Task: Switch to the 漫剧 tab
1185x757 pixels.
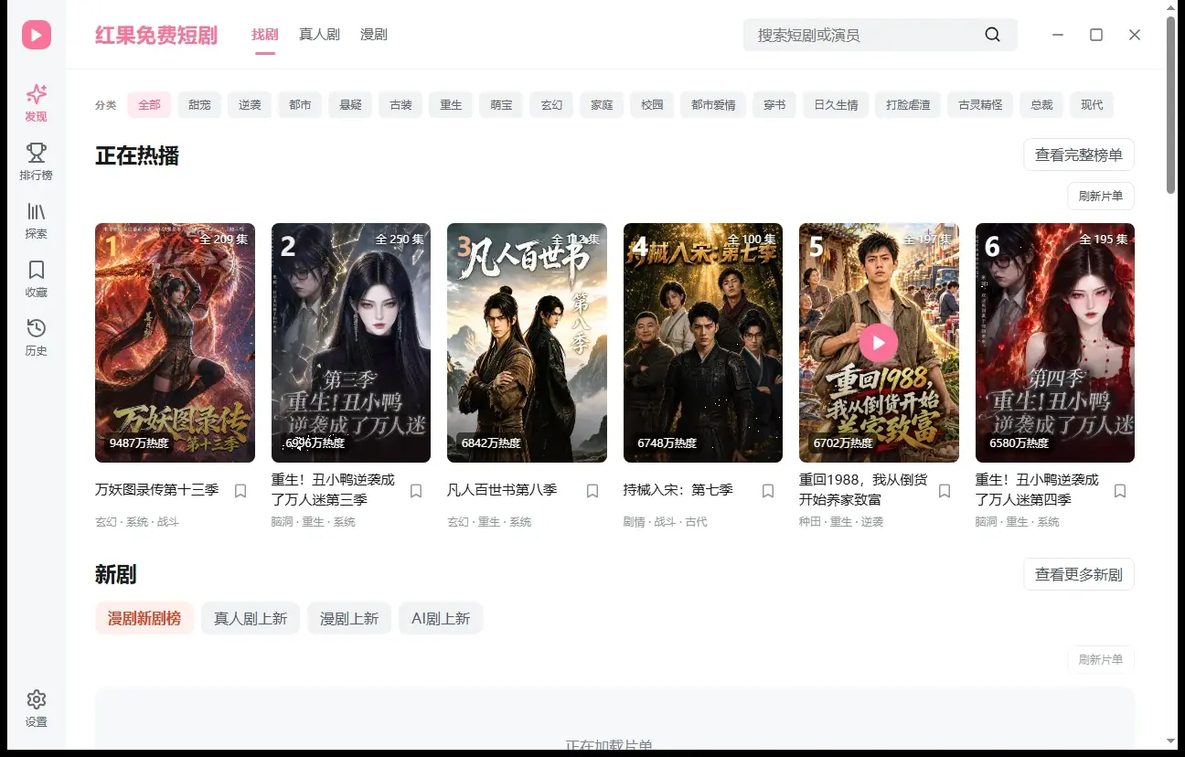Action: (374, 35)
